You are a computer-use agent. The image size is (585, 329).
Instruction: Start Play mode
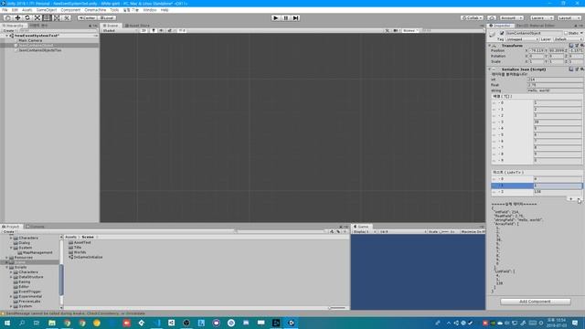click(276, 18)
